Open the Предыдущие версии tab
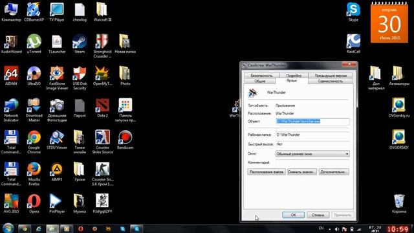Image resolution: width=414 pixels, height=233 pixels. [331, 76]
